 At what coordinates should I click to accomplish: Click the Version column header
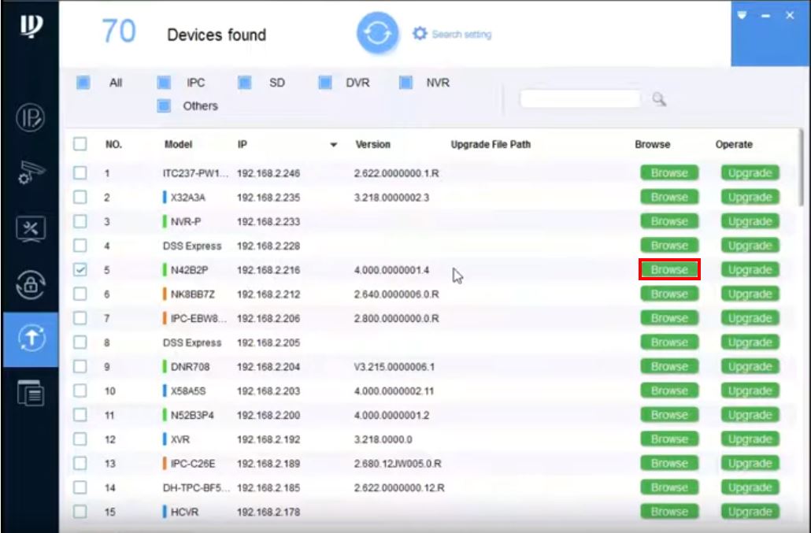pos(372,144)
